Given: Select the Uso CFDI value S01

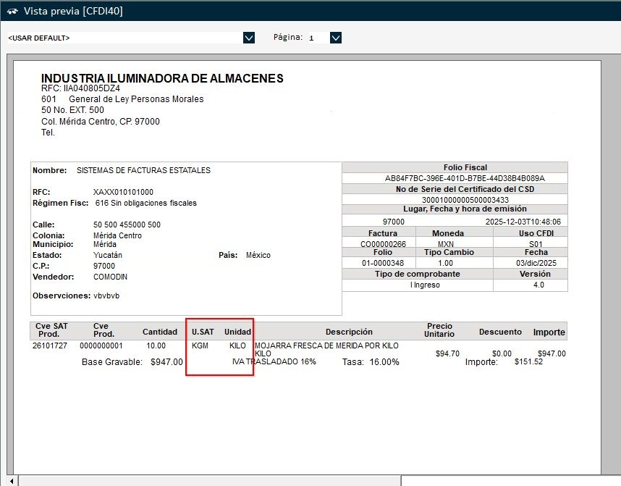Looking at the screenshot, I should (x=536, y=244).
